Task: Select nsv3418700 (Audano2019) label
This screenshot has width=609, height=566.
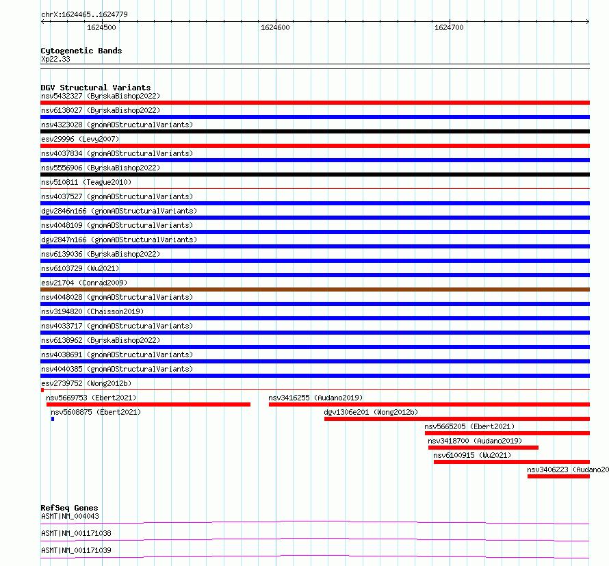Action: [475, 441]
